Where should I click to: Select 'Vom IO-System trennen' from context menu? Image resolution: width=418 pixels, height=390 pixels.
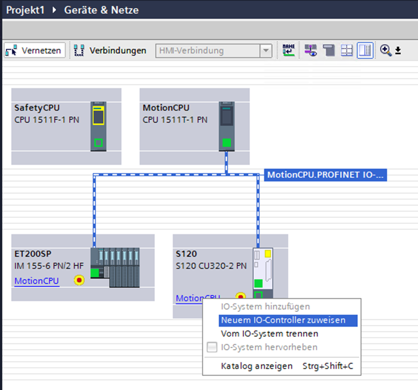(269, 334)
